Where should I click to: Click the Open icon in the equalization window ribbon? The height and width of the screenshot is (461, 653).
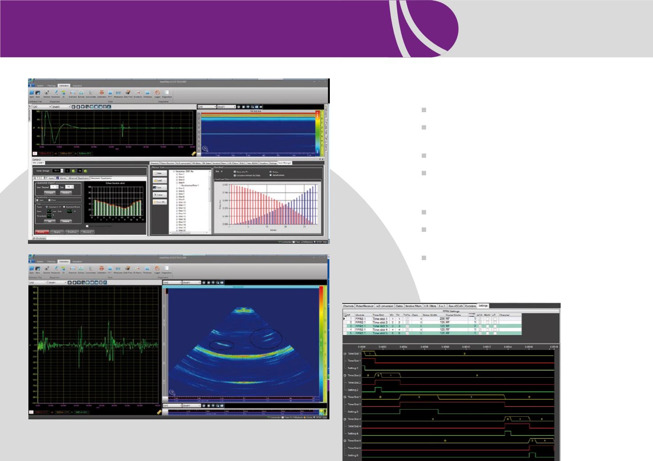click(32, 93)
